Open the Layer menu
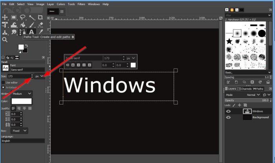Image resolution: width=275 pixels, height=163 pixels. click(50, 4)
